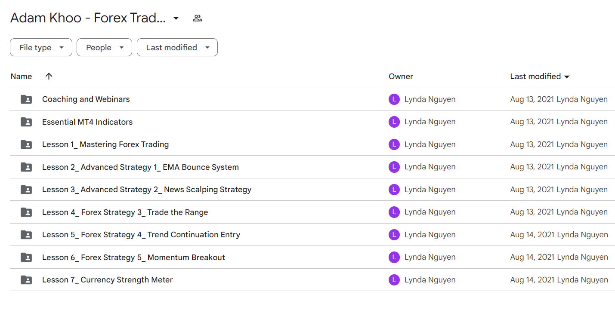This screenshot has width=615, height=319.
Task: Open the Last modified column sort dropdown
Action: click(567, 77)
